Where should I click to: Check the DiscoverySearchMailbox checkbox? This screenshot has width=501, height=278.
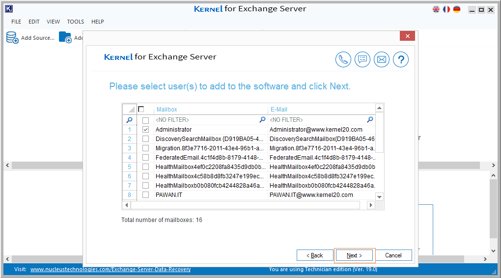coord(146,139)
